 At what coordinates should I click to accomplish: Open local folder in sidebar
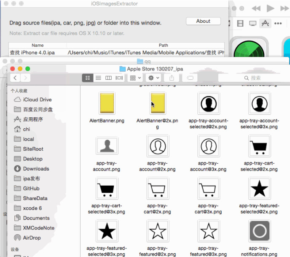[24, 139]
